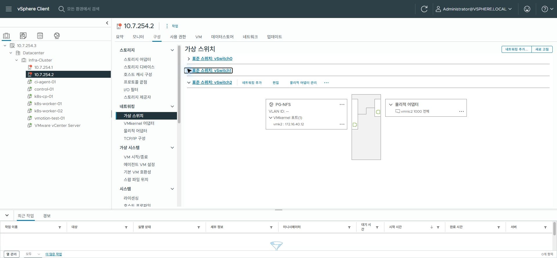Open the 더 많은 작업 link
Image resolution: width=557 pixels, height=258 pixels.
click(54, 254)
